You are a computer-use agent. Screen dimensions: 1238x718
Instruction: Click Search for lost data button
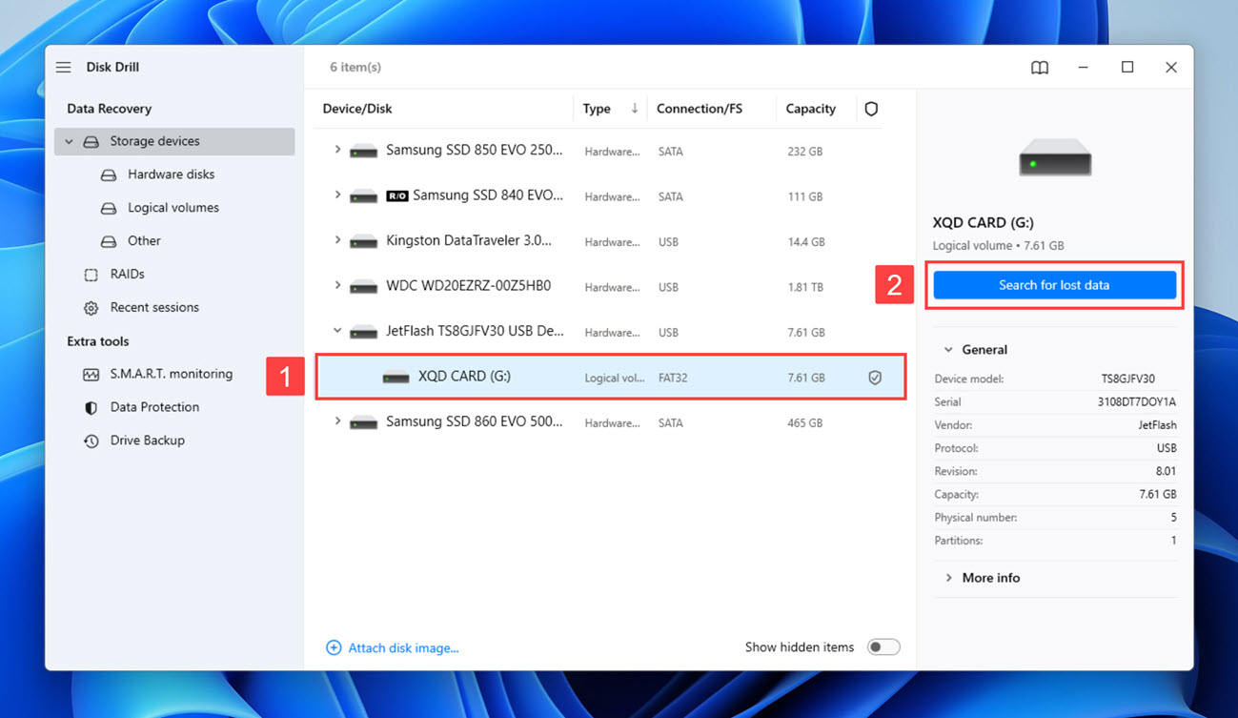1054,285
